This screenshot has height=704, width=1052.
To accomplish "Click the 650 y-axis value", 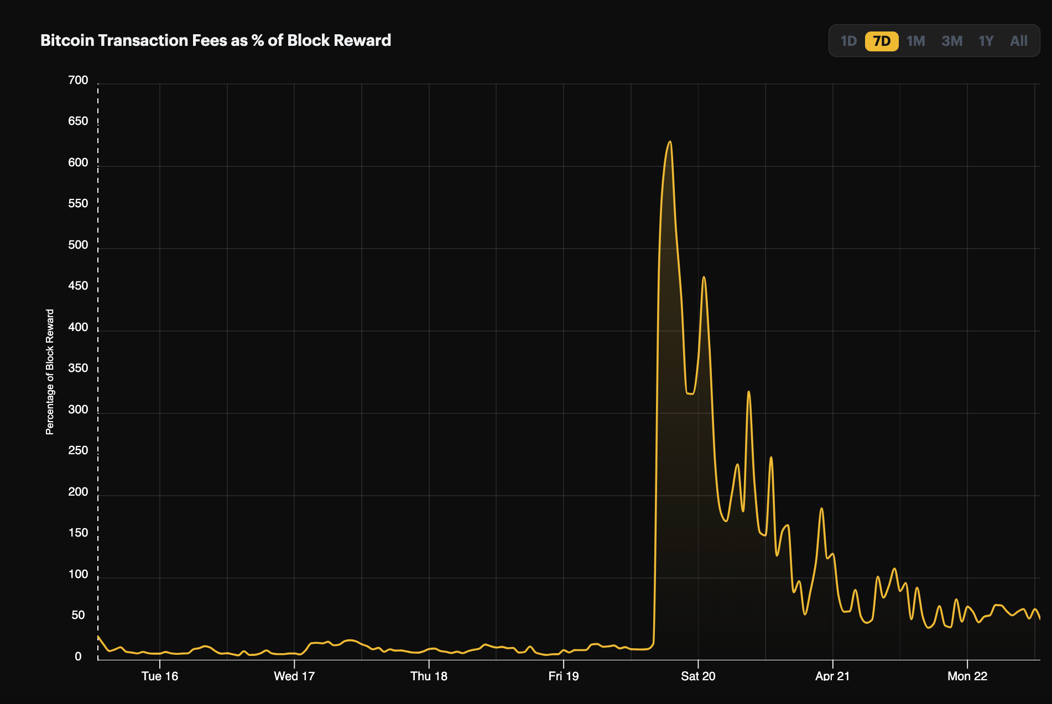I will click(x=78, y=121).
